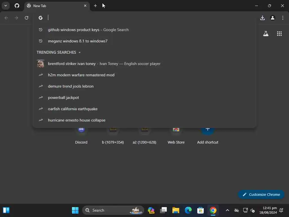
Task: Open Copilot preview taskbar icon
Action: click(x=151, y=210)
